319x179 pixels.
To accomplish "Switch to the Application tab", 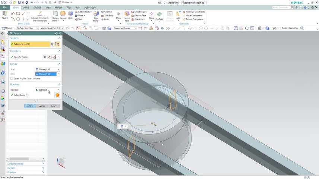I will click(x=90, y=7).
